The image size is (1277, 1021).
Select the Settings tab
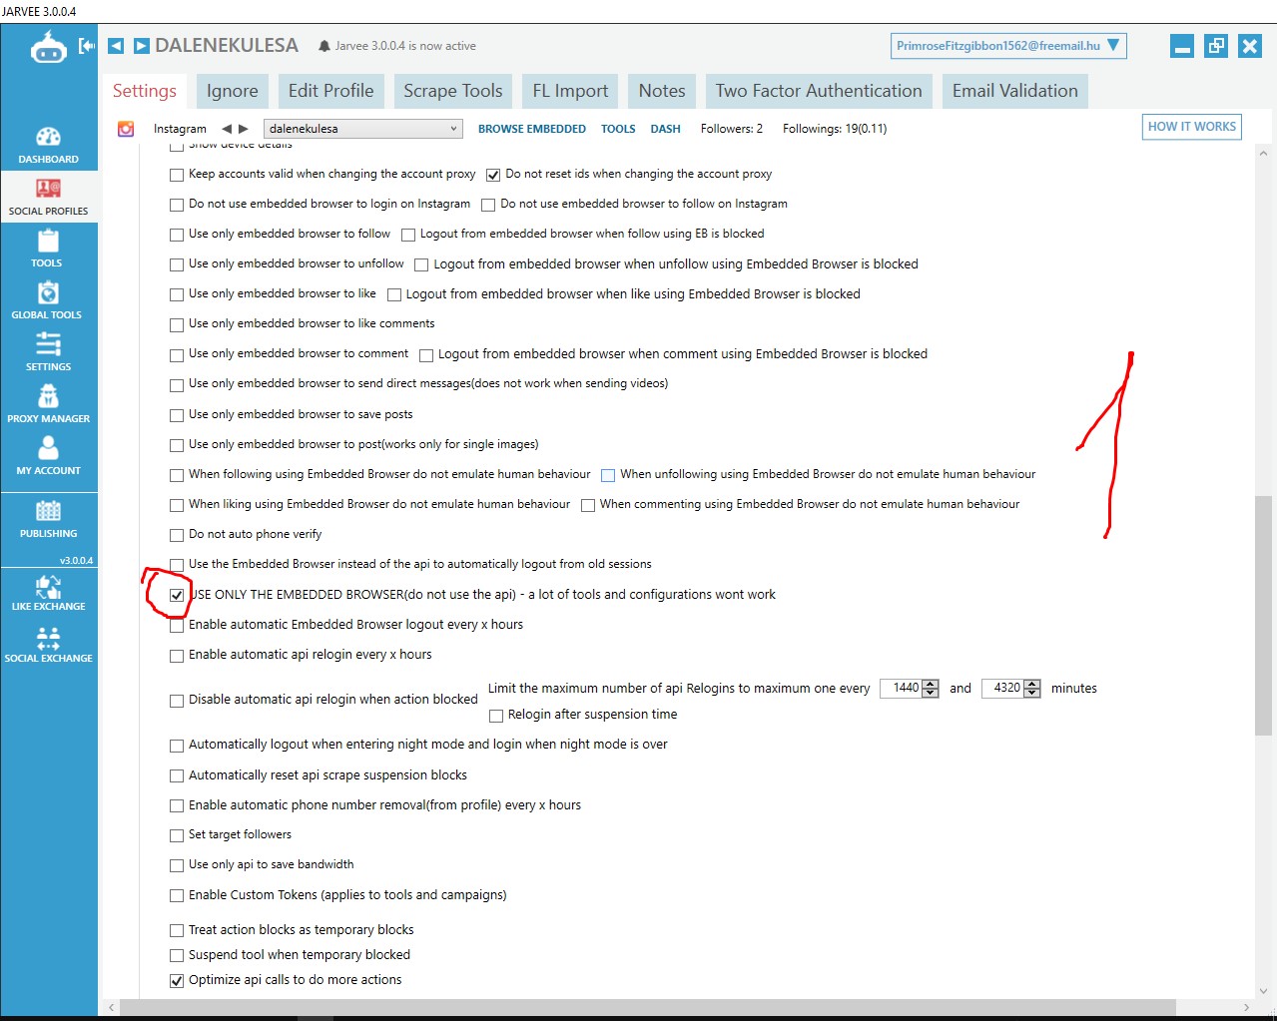[x=145, y=91]
